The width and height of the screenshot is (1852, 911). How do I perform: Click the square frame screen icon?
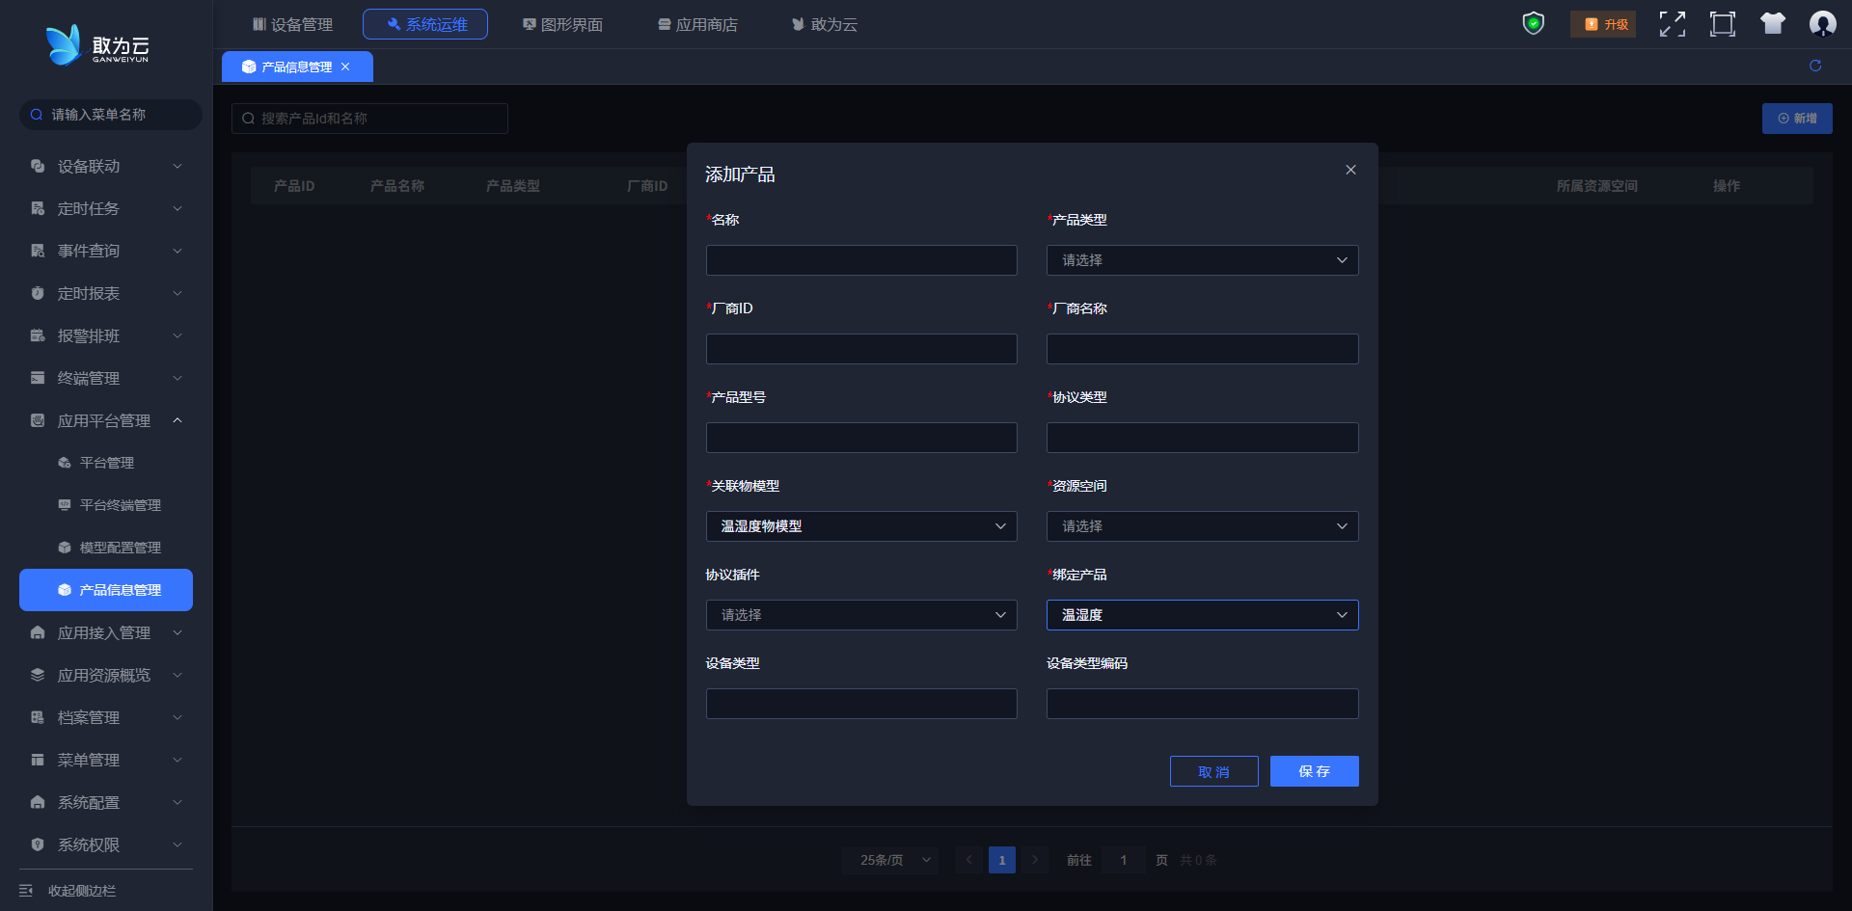pos(1723,24)
